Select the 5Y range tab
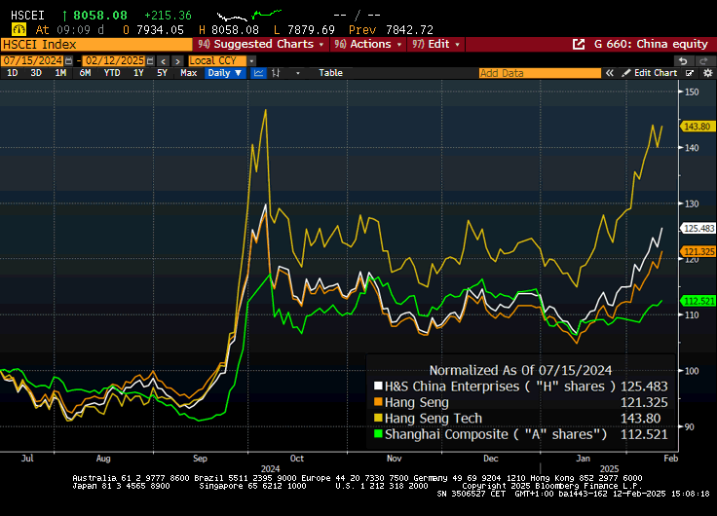The width and height of the screenshot is (717, 516). pos(162,73)
